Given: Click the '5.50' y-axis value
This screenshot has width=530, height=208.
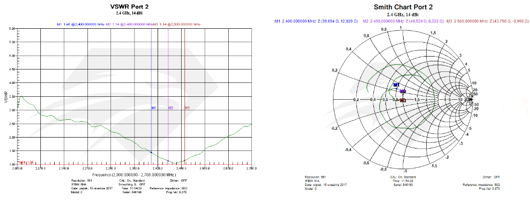Looking at the screenshot, I should [13, 42].
